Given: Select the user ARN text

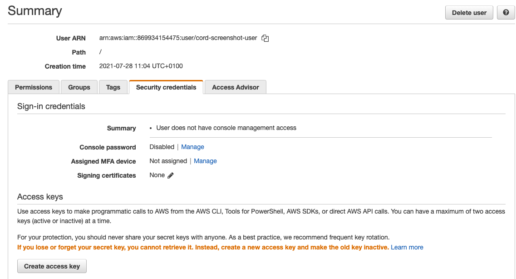Looking at the screenshot, I should pos(178,38).
